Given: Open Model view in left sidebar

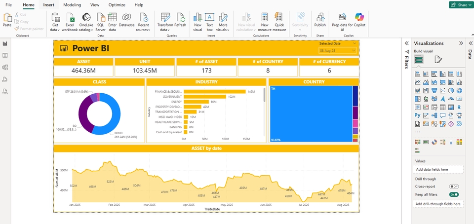Looking at the screenshot, I should (5, 67).
